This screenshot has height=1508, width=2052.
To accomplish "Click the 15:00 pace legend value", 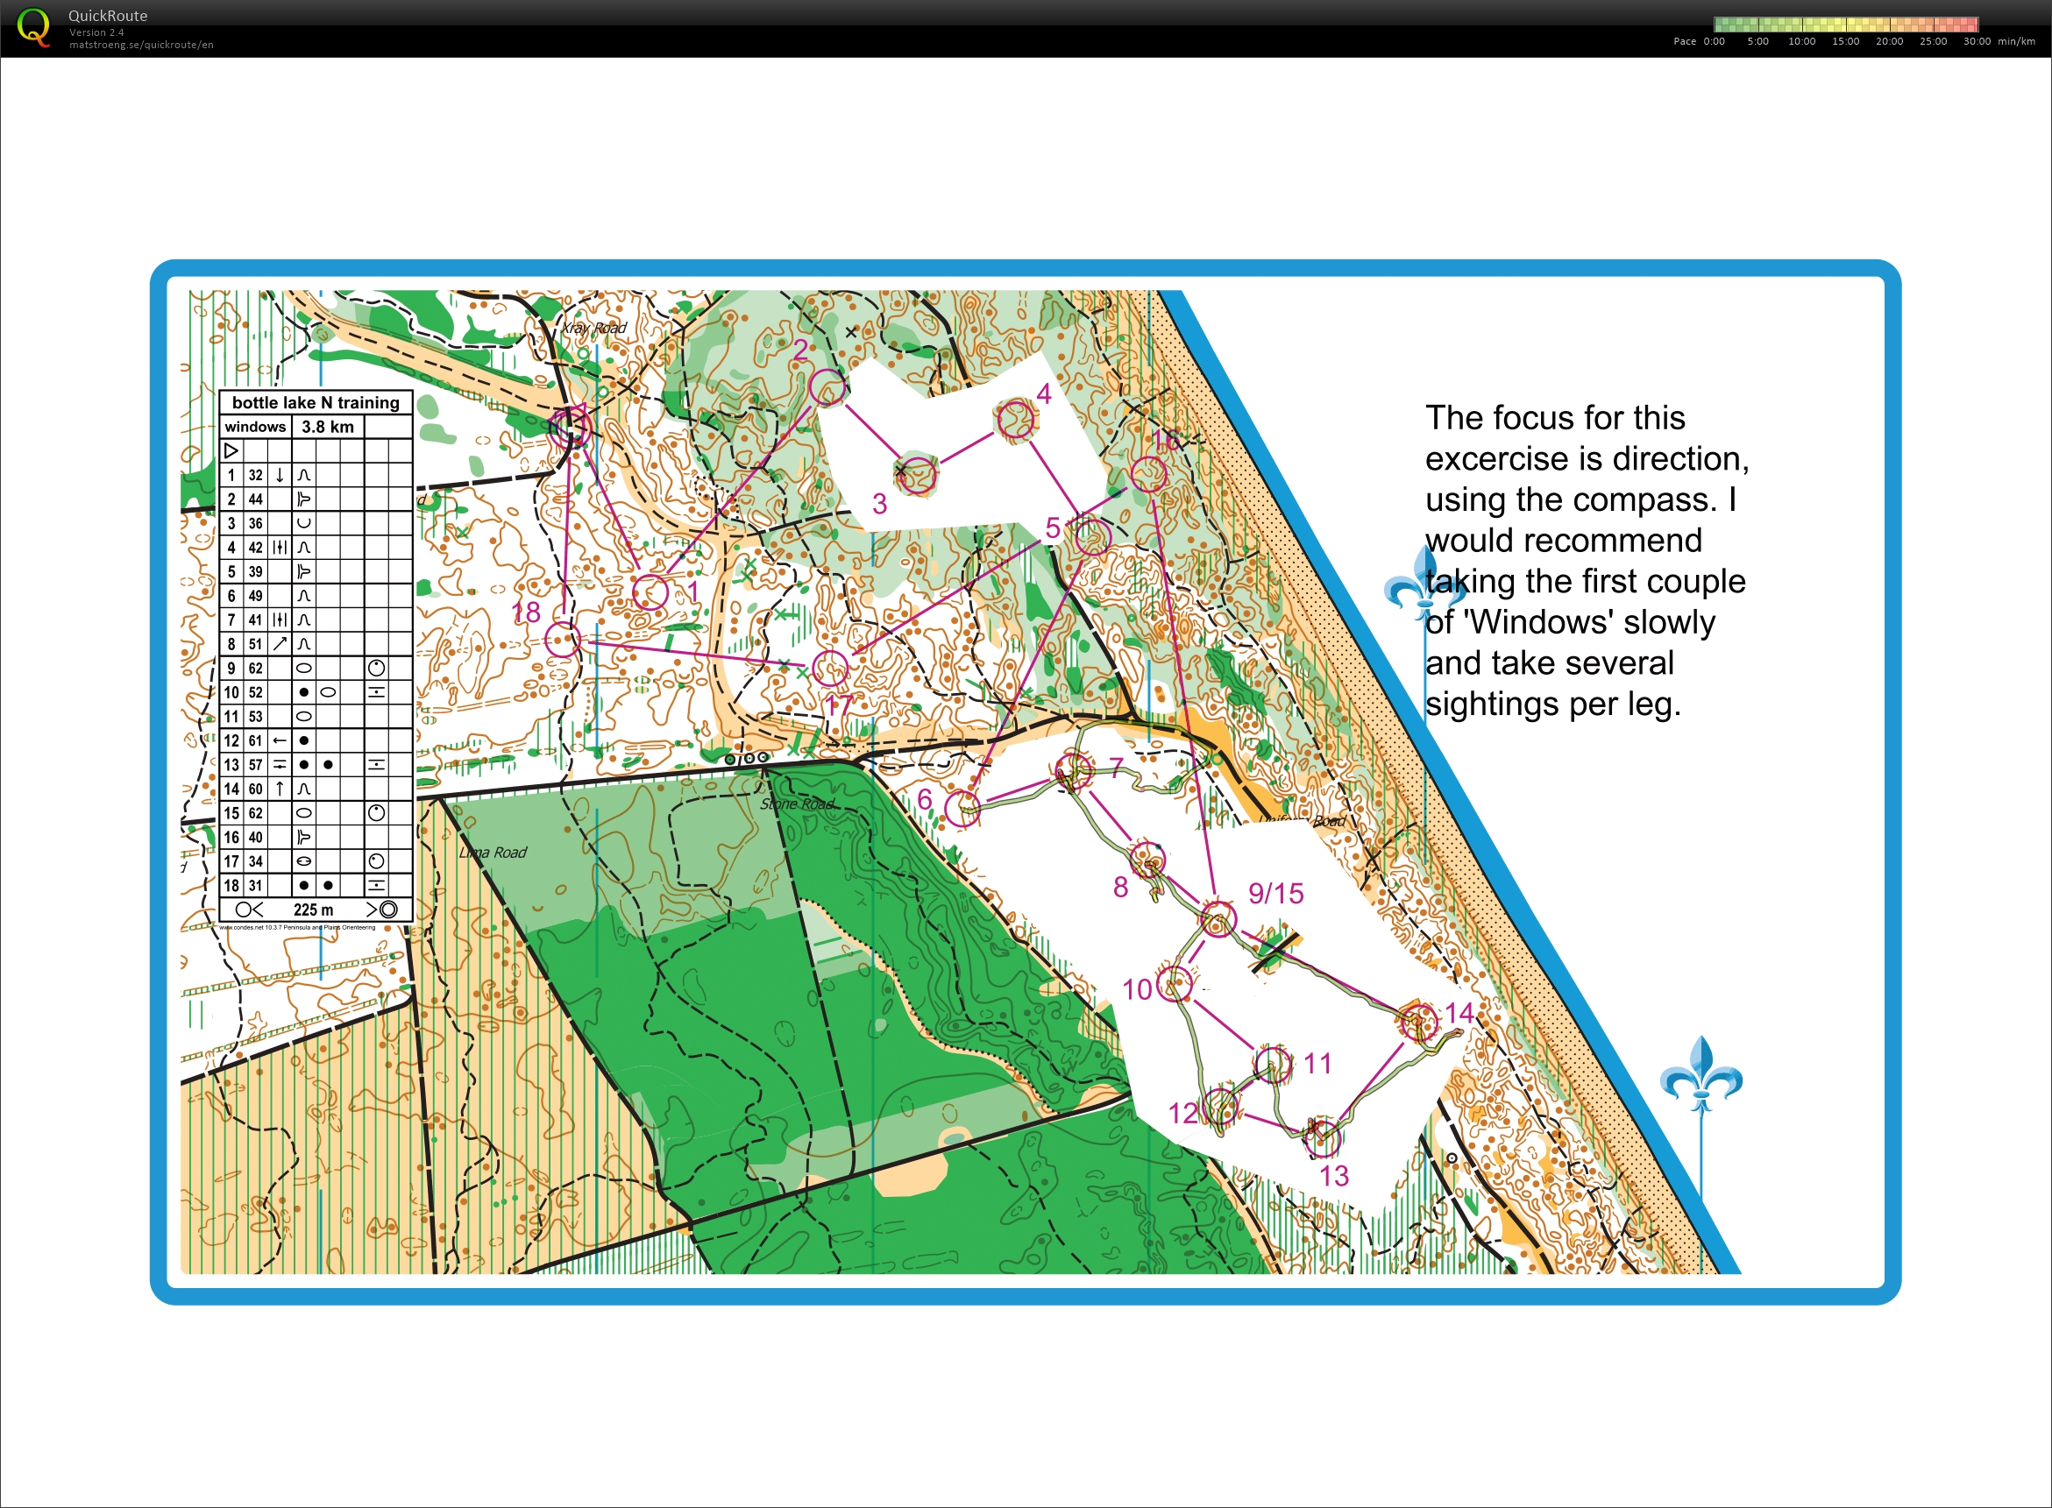I will click(x=1846, y=41).
